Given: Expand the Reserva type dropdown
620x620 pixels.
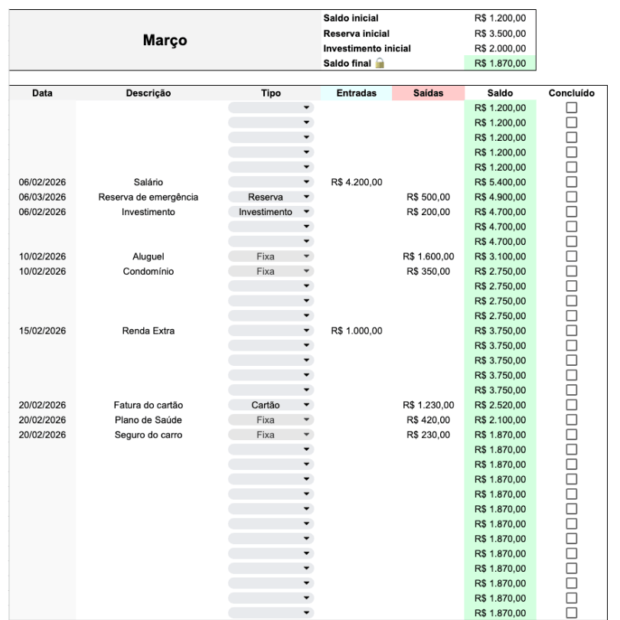Looking at the screenshot, I should pyautogui.click(x=307, y=197).
